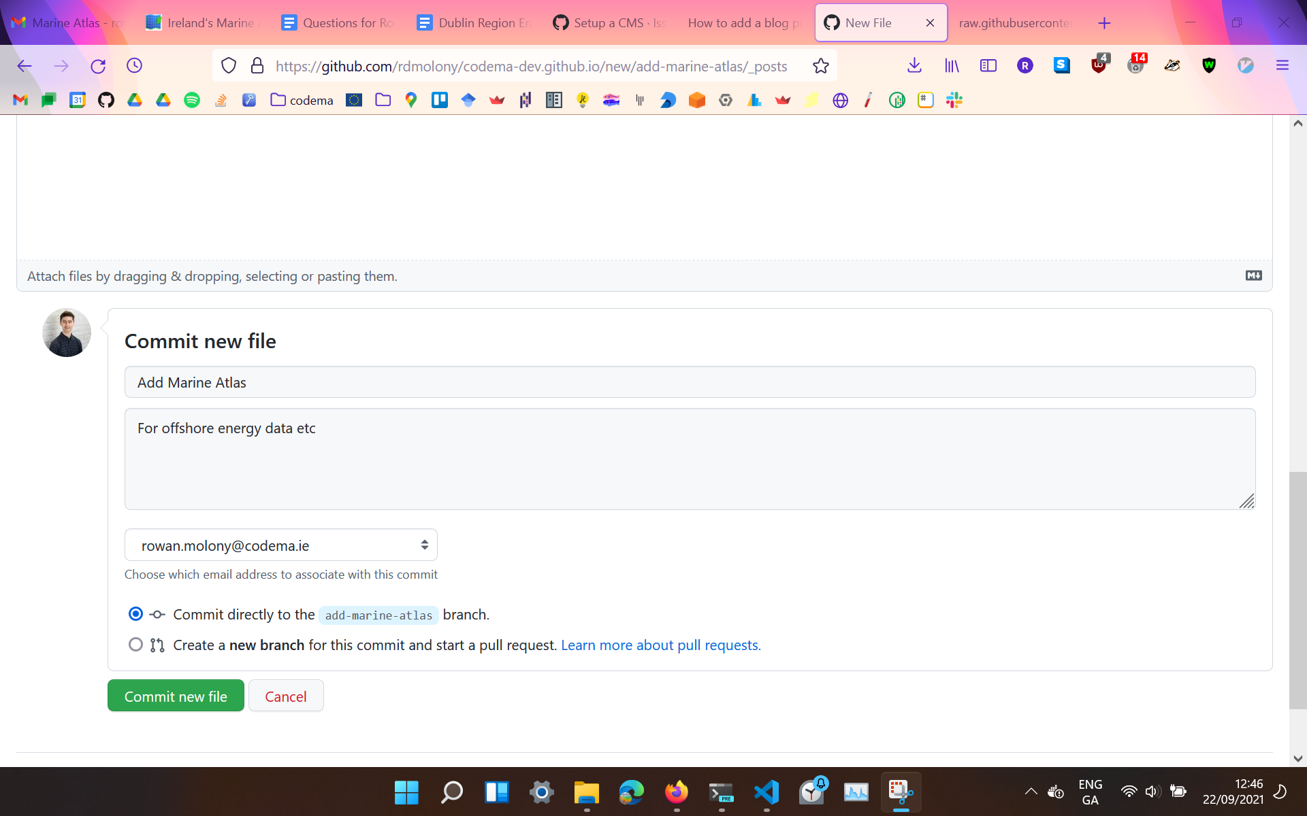Open the Firefox library icon
This screenshot has width=1307, height=816.
pos(951,65)
